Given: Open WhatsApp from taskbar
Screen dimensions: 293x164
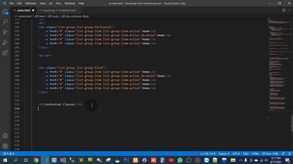Looking at the screenshot, I should 180,160.
